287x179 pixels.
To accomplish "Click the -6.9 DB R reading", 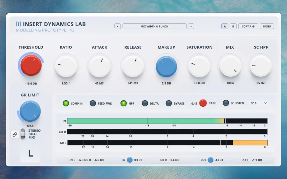I will click(99, 160).
